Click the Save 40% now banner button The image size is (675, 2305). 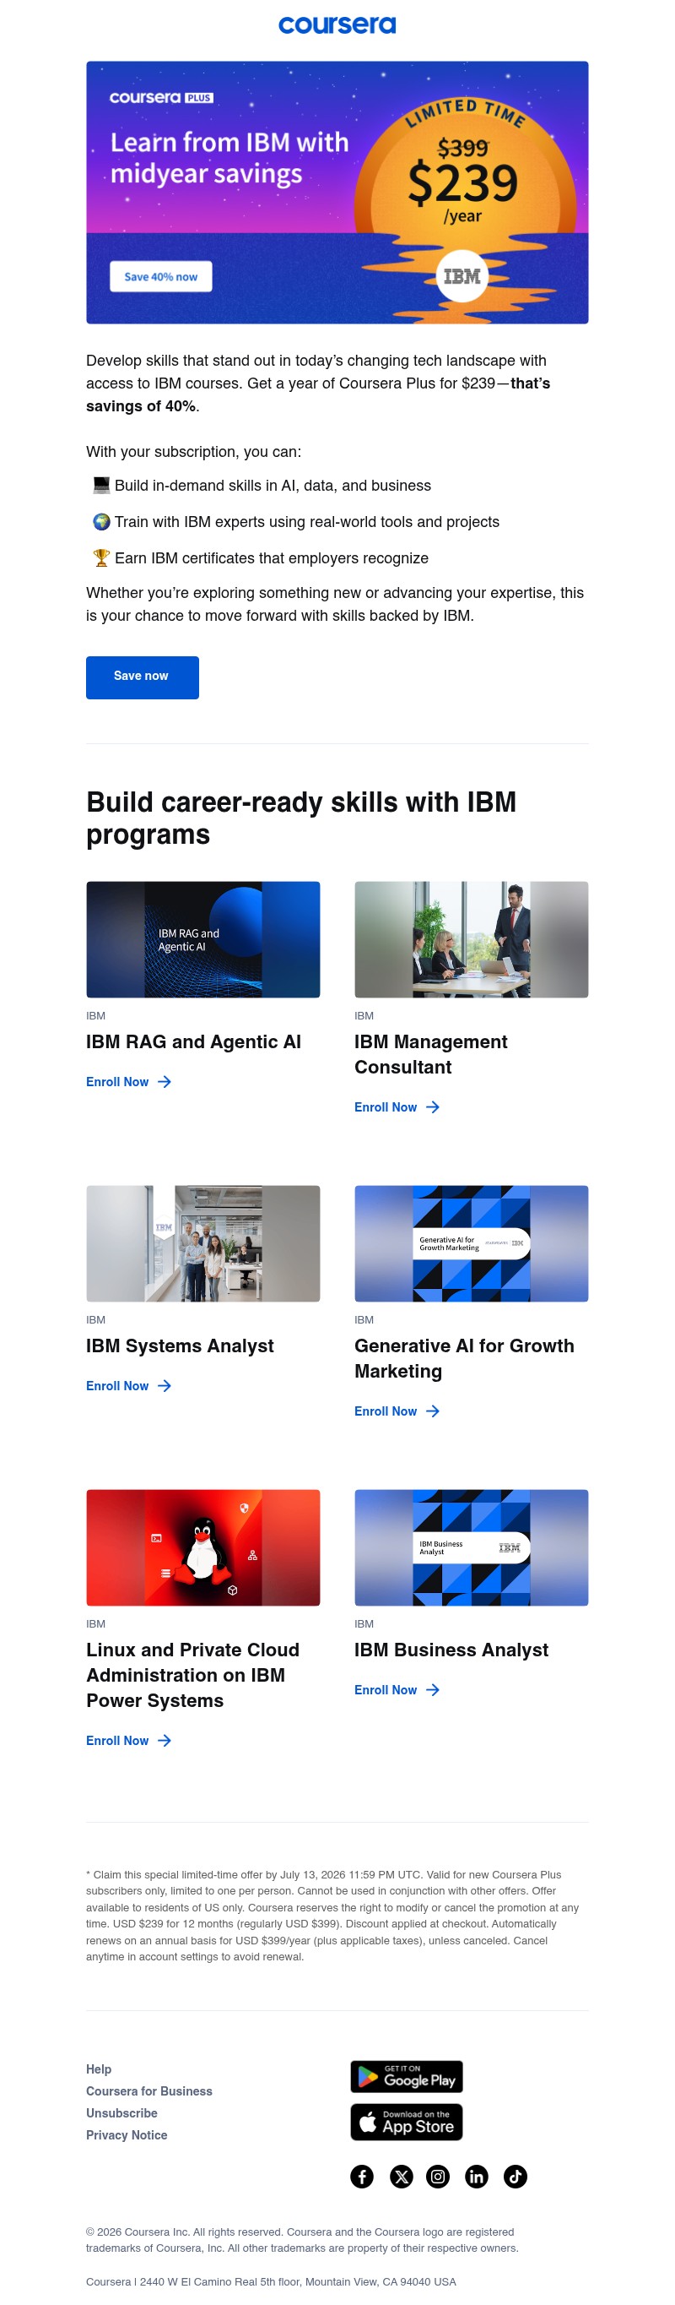coord(161,276)
